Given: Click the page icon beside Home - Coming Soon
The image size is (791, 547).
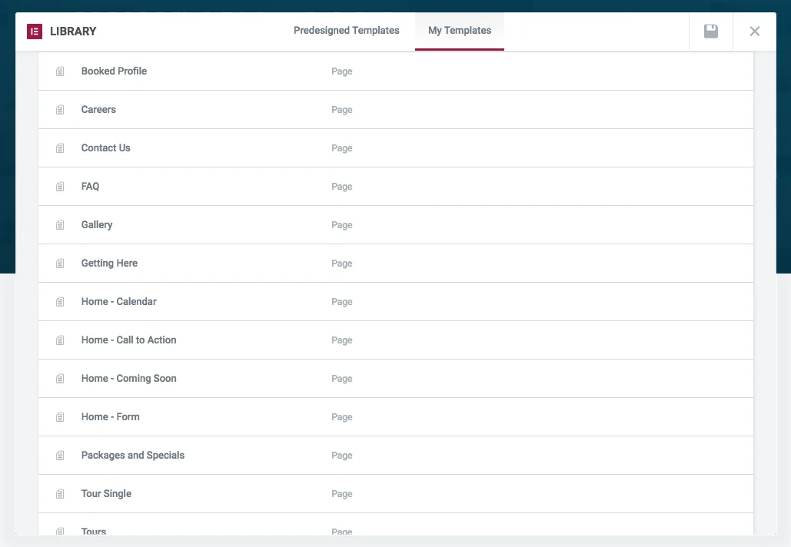Looking at the screenshot, I should click(60, 378).
